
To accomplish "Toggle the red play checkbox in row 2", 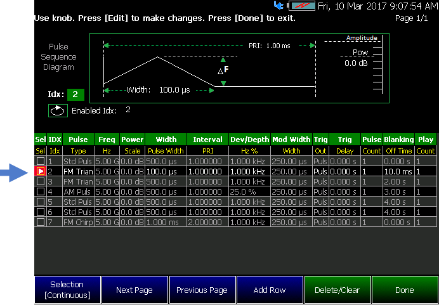I will [41, 171].
